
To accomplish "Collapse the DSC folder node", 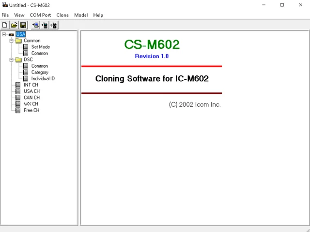I will click(x=11, y=59).
